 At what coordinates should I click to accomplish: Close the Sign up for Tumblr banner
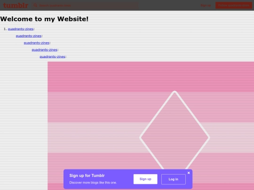(189, 173)
